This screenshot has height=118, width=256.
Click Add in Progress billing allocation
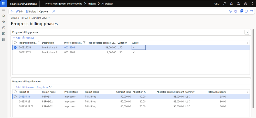click(x=17, y=87)
